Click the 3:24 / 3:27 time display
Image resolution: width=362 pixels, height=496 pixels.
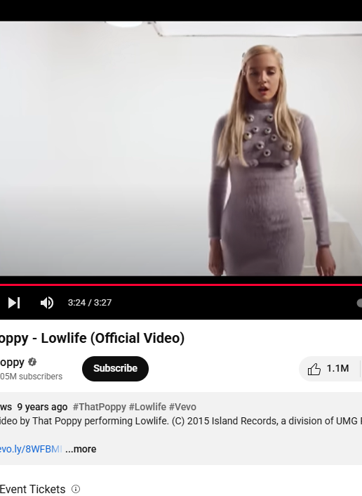pos(90,303)
